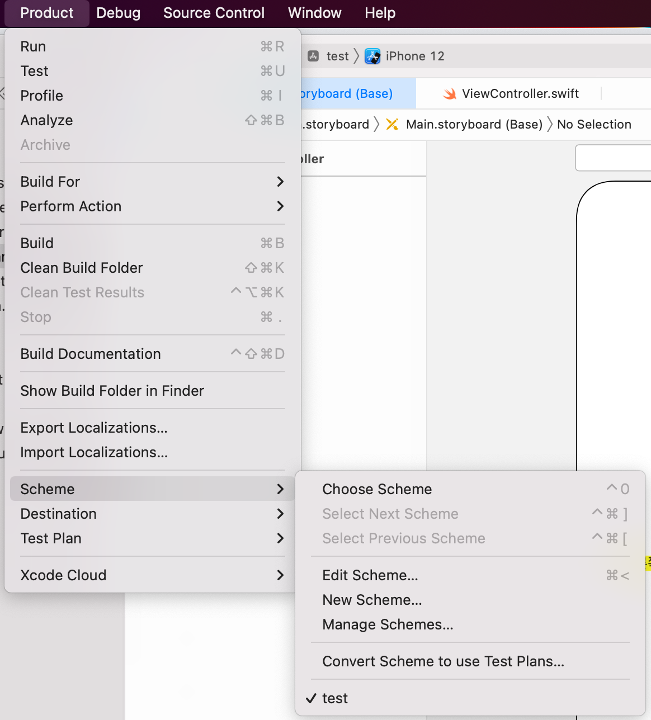651x720 pixels.
Task: Choose Clean Build Folder
Action: (x=152, y=268)
